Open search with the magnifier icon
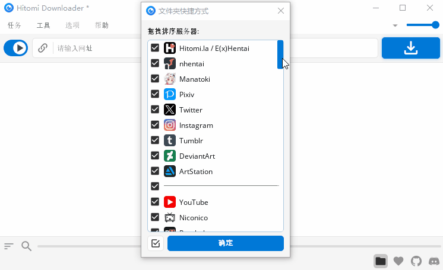443x270 pixels. point(26,246)
